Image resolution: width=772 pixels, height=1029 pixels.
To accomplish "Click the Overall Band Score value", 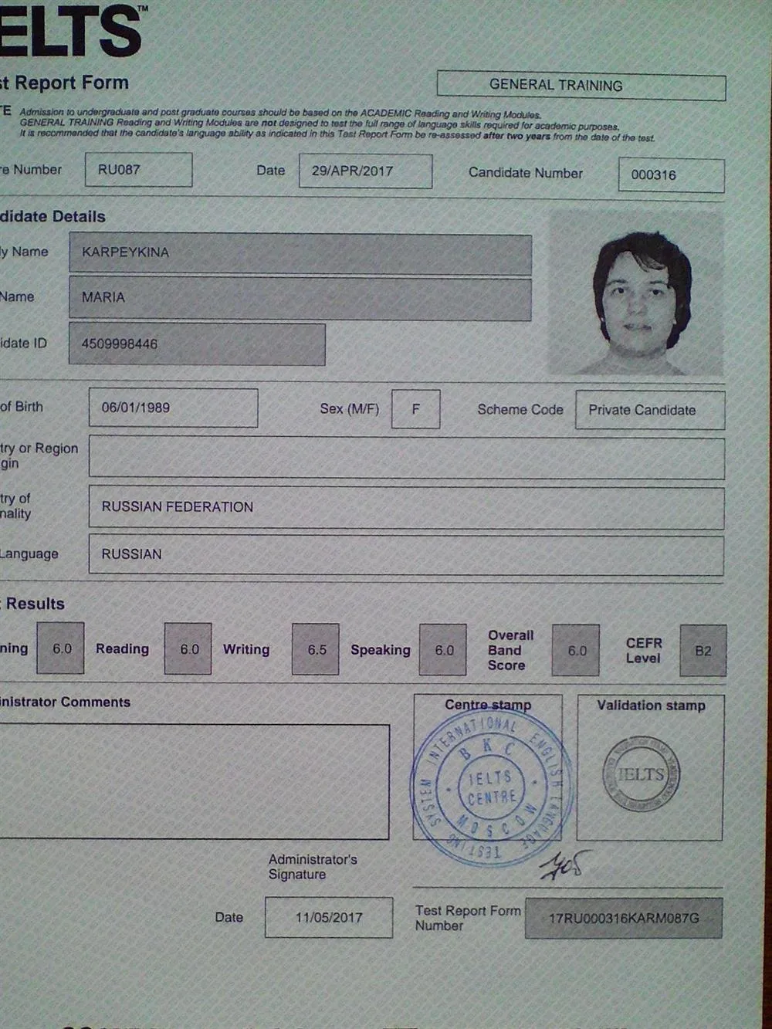I will click(x=576, y=651).
